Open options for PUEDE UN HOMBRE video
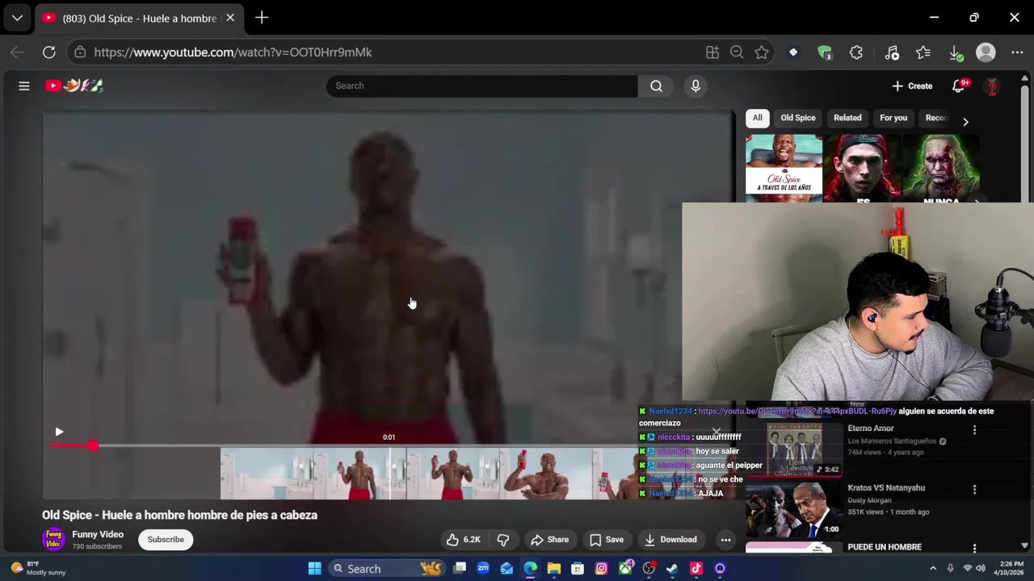1034x581 pixels. coord(974,548)
